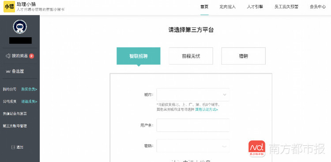Viewport: 331px width, 162px height.
Task: Go to 会员中心
Action: click(318, 7)
